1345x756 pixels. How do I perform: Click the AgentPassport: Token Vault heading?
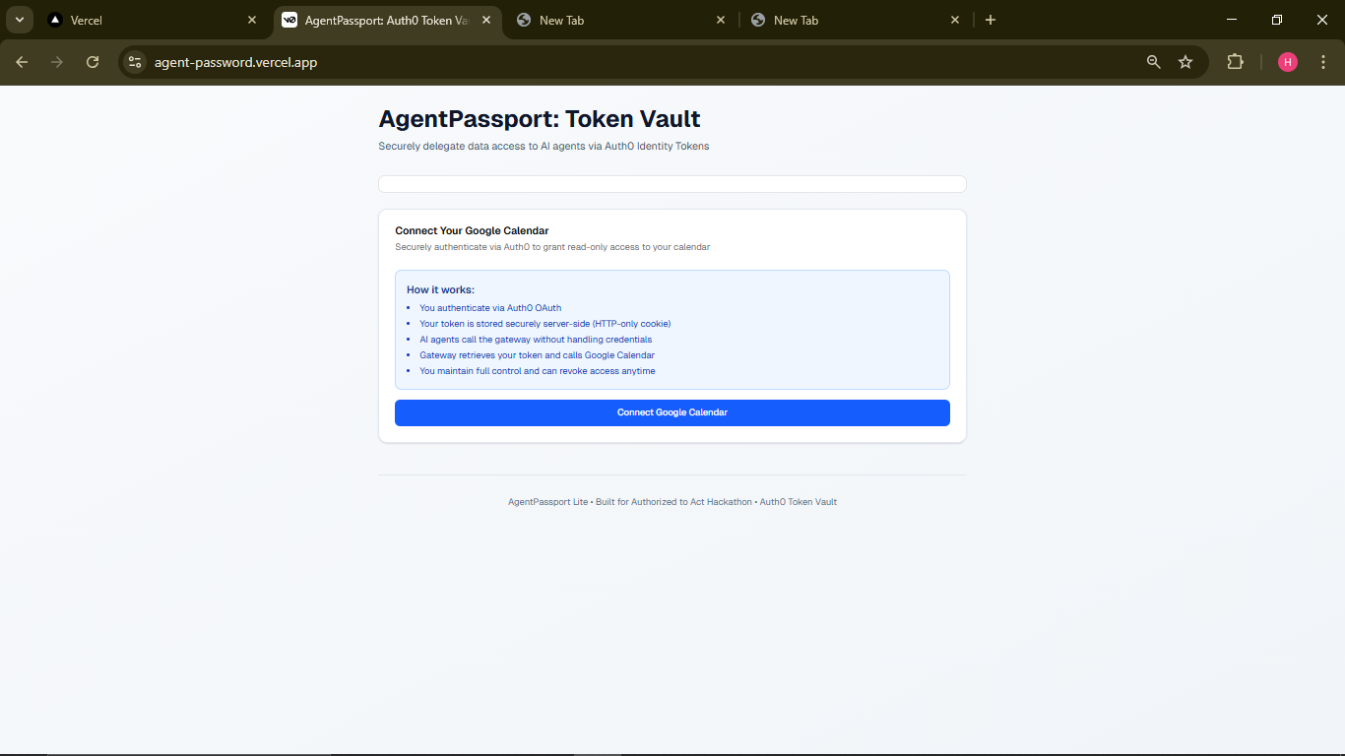[540, 119]
